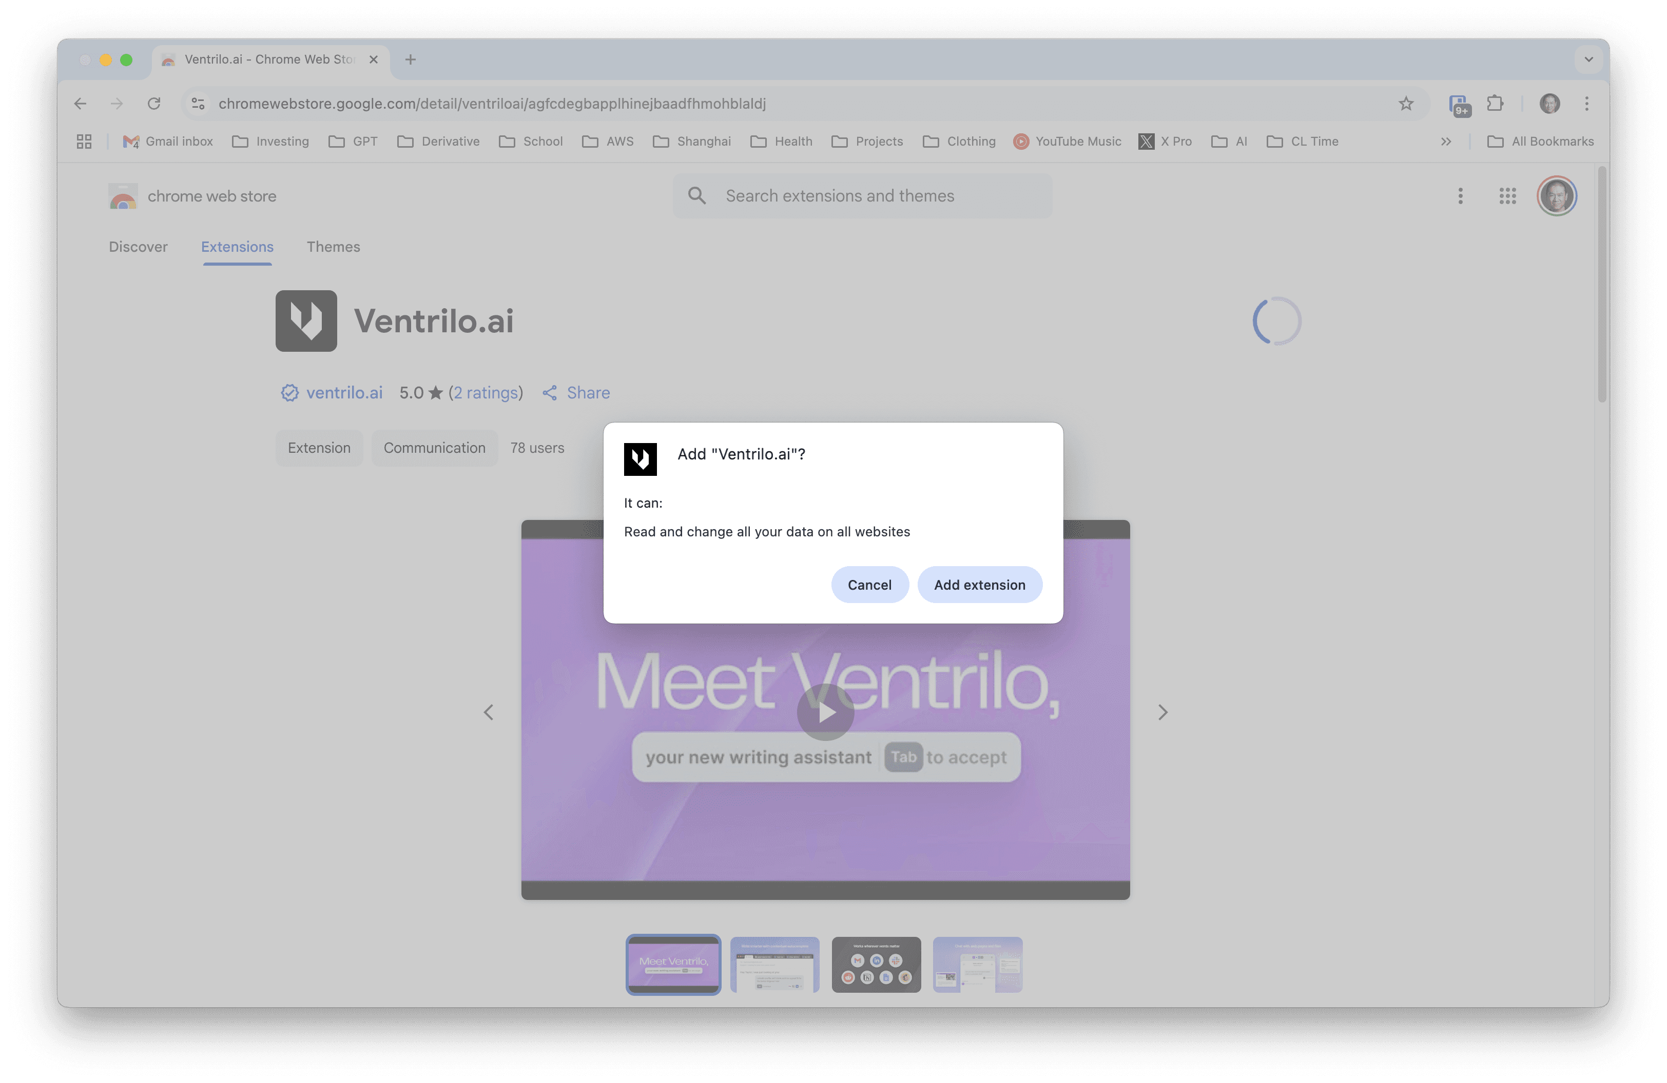Reload the Chrome Web Store page
Image resolution: width=1667 pixels, height=1083 pixels.
point(154,104)
